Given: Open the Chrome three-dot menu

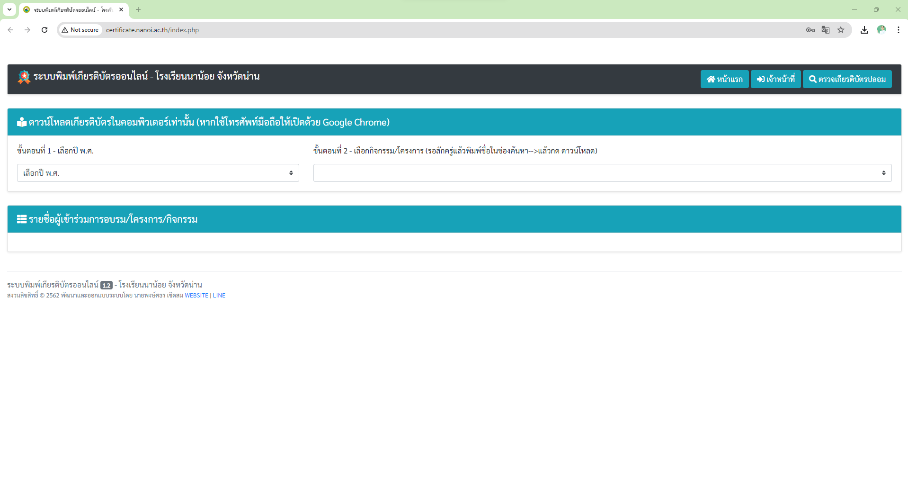Looking at the screenshot, I should click(x=899, y=30).
